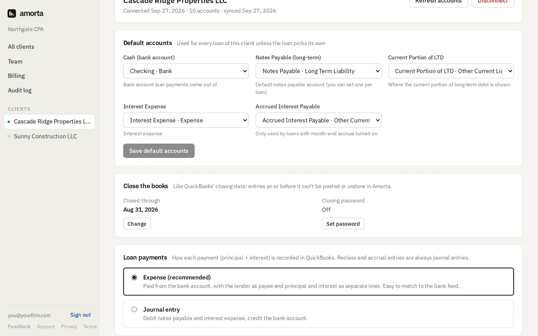
Task: Click the 'Close the books' section heading
Action: pyautogui.click(x=146, y=186)
